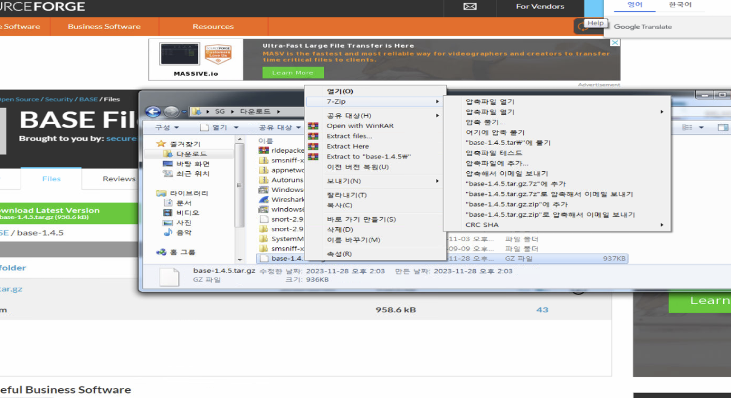The height and width of the screenshot is (398, 731).
Task: Click the change view icon in Explorer toolbar
Action: point(688,128)
